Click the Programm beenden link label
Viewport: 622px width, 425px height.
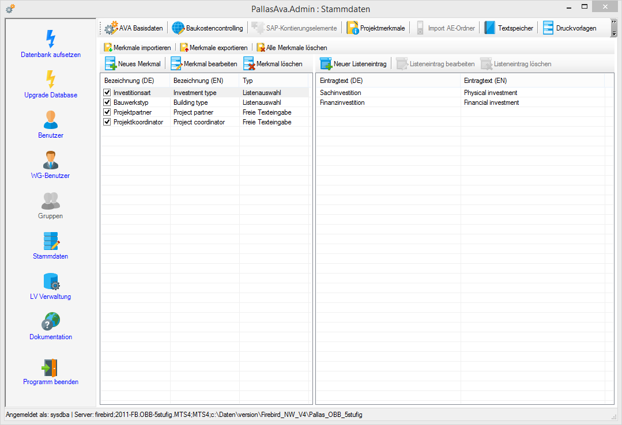coord(51,382)
